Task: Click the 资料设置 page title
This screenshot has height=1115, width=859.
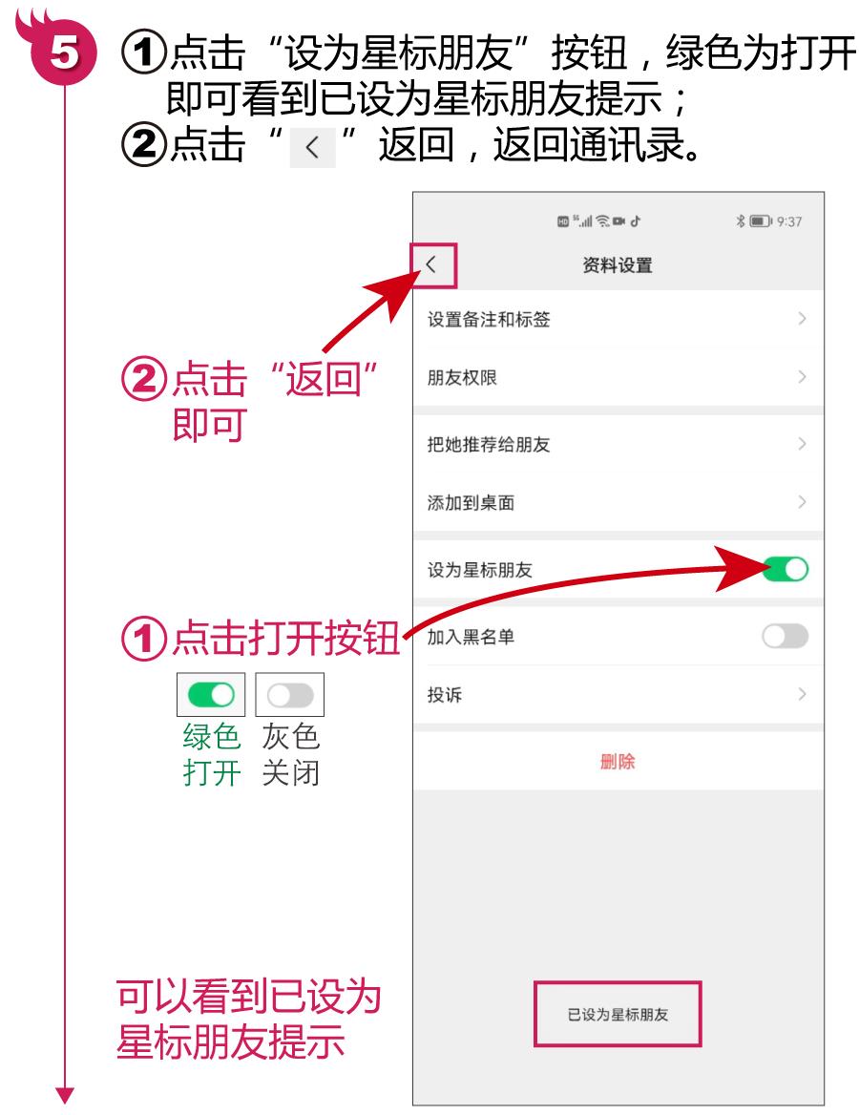Action: coord(618,265)
